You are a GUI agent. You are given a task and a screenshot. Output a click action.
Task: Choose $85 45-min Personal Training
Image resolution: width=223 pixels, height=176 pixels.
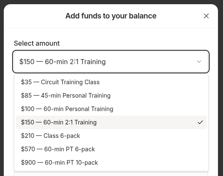[x=111, y=96]
